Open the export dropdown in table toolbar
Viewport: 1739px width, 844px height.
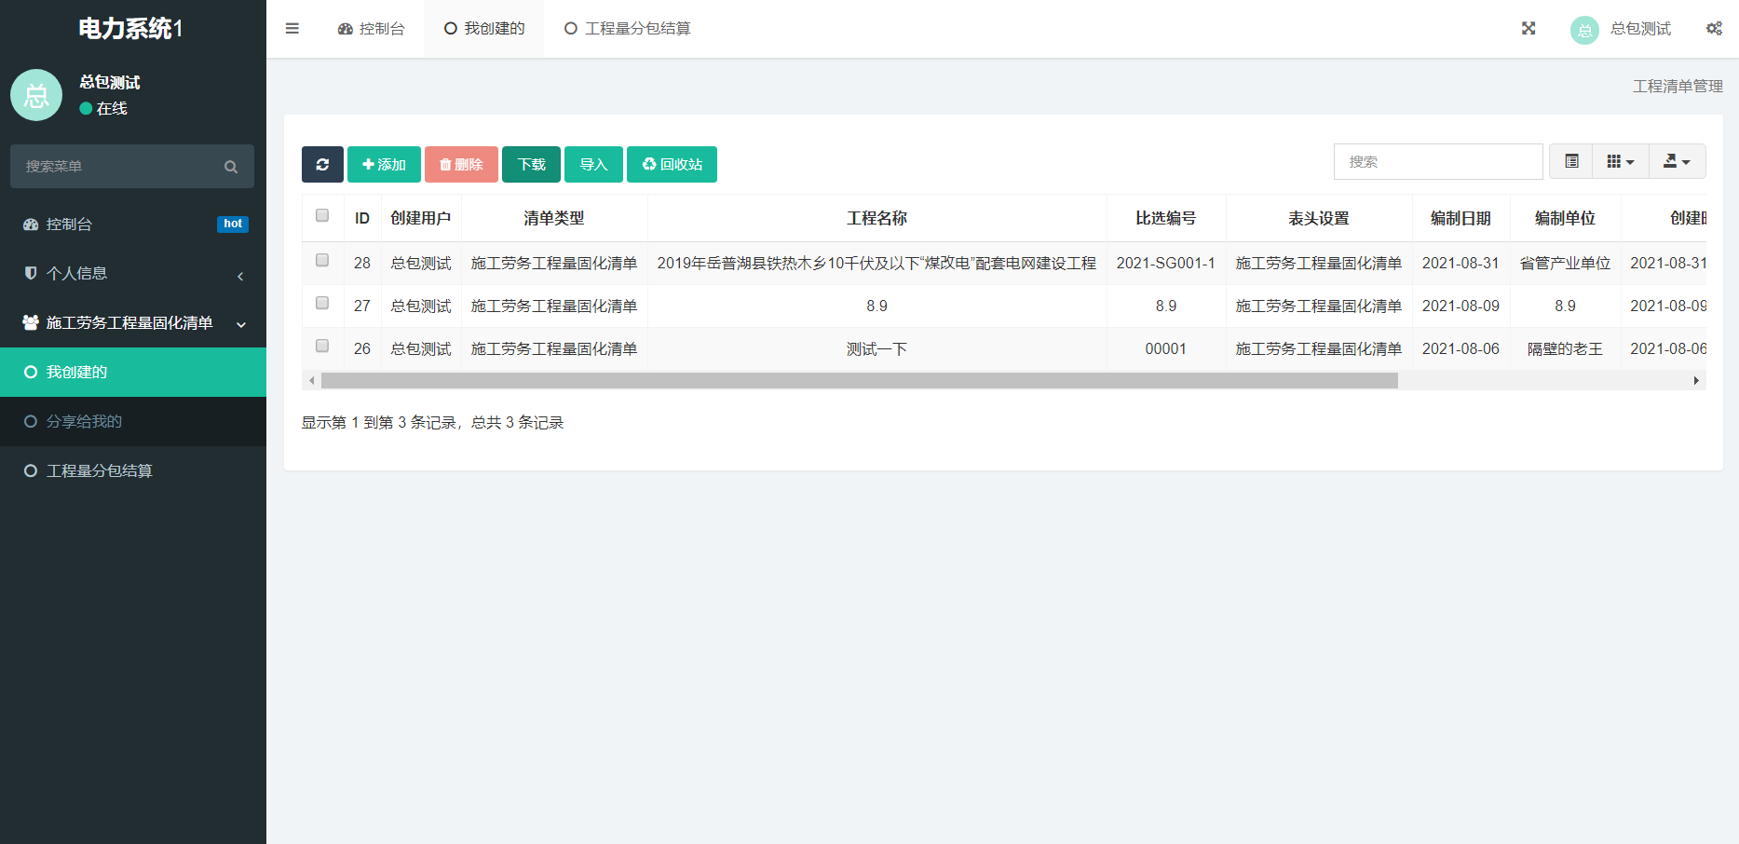[x=1677, y=161]
